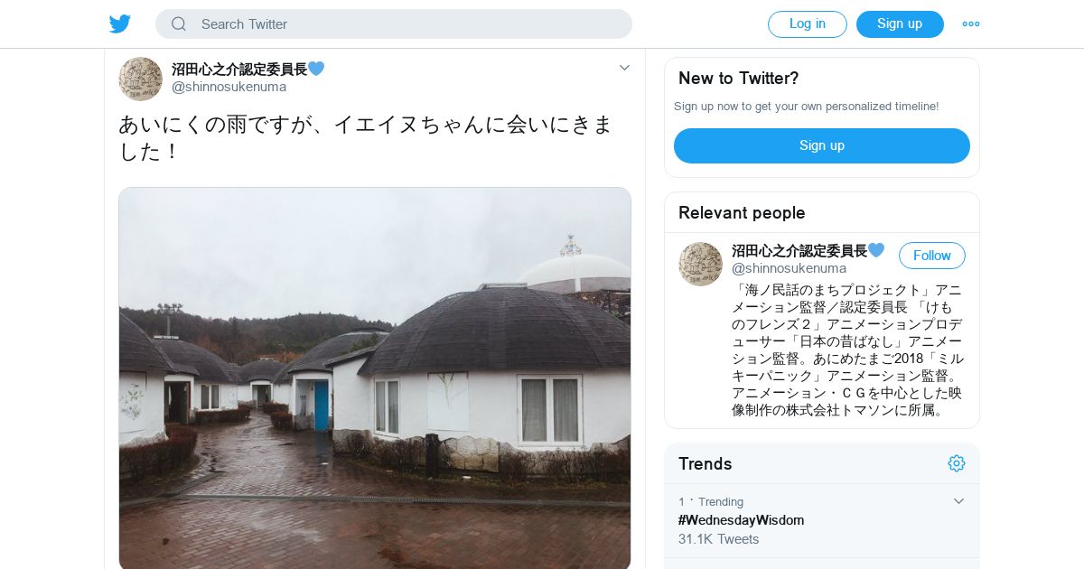Expand the tweet options chevron

(x=624, y=68)
